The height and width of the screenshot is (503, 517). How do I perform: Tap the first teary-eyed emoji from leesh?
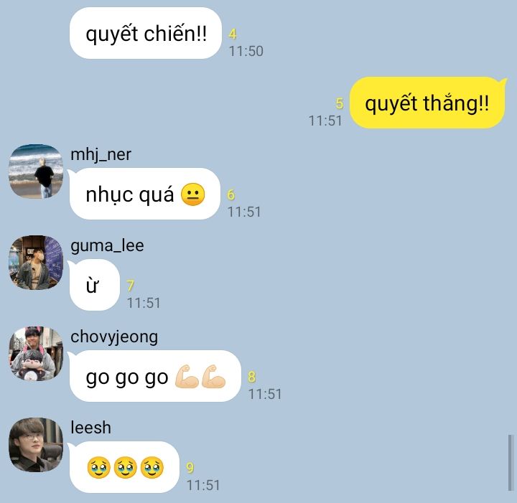(98, 467)
